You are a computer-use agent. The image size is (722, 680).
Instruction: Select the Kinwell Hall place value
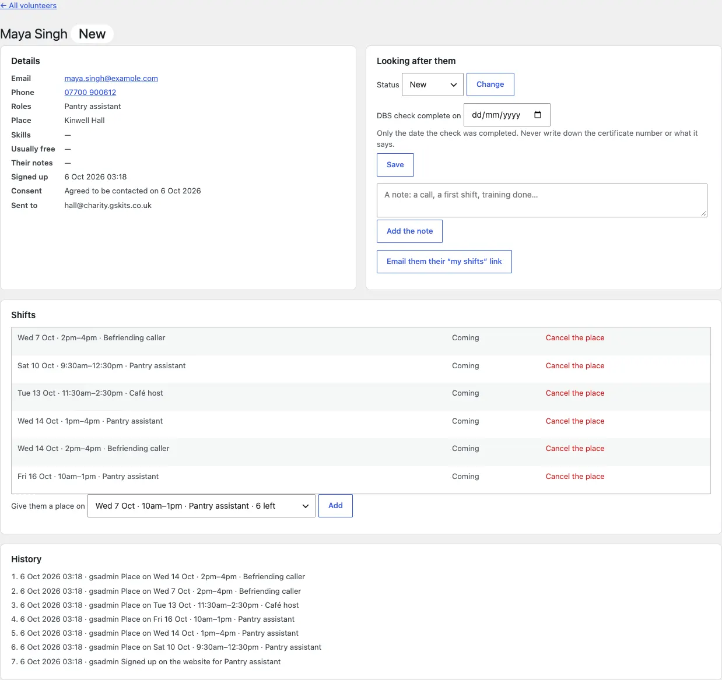tap(85, 121)
